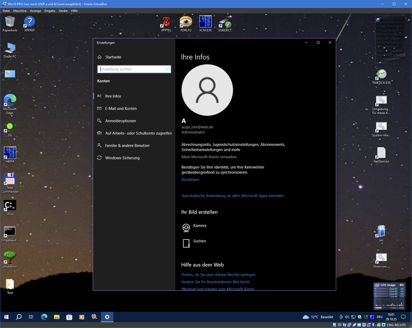Select the green DG desktop icon

click(x=10, y=130)
